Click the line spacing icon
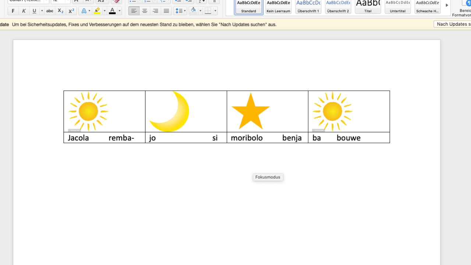 click(x=178, y=11)
